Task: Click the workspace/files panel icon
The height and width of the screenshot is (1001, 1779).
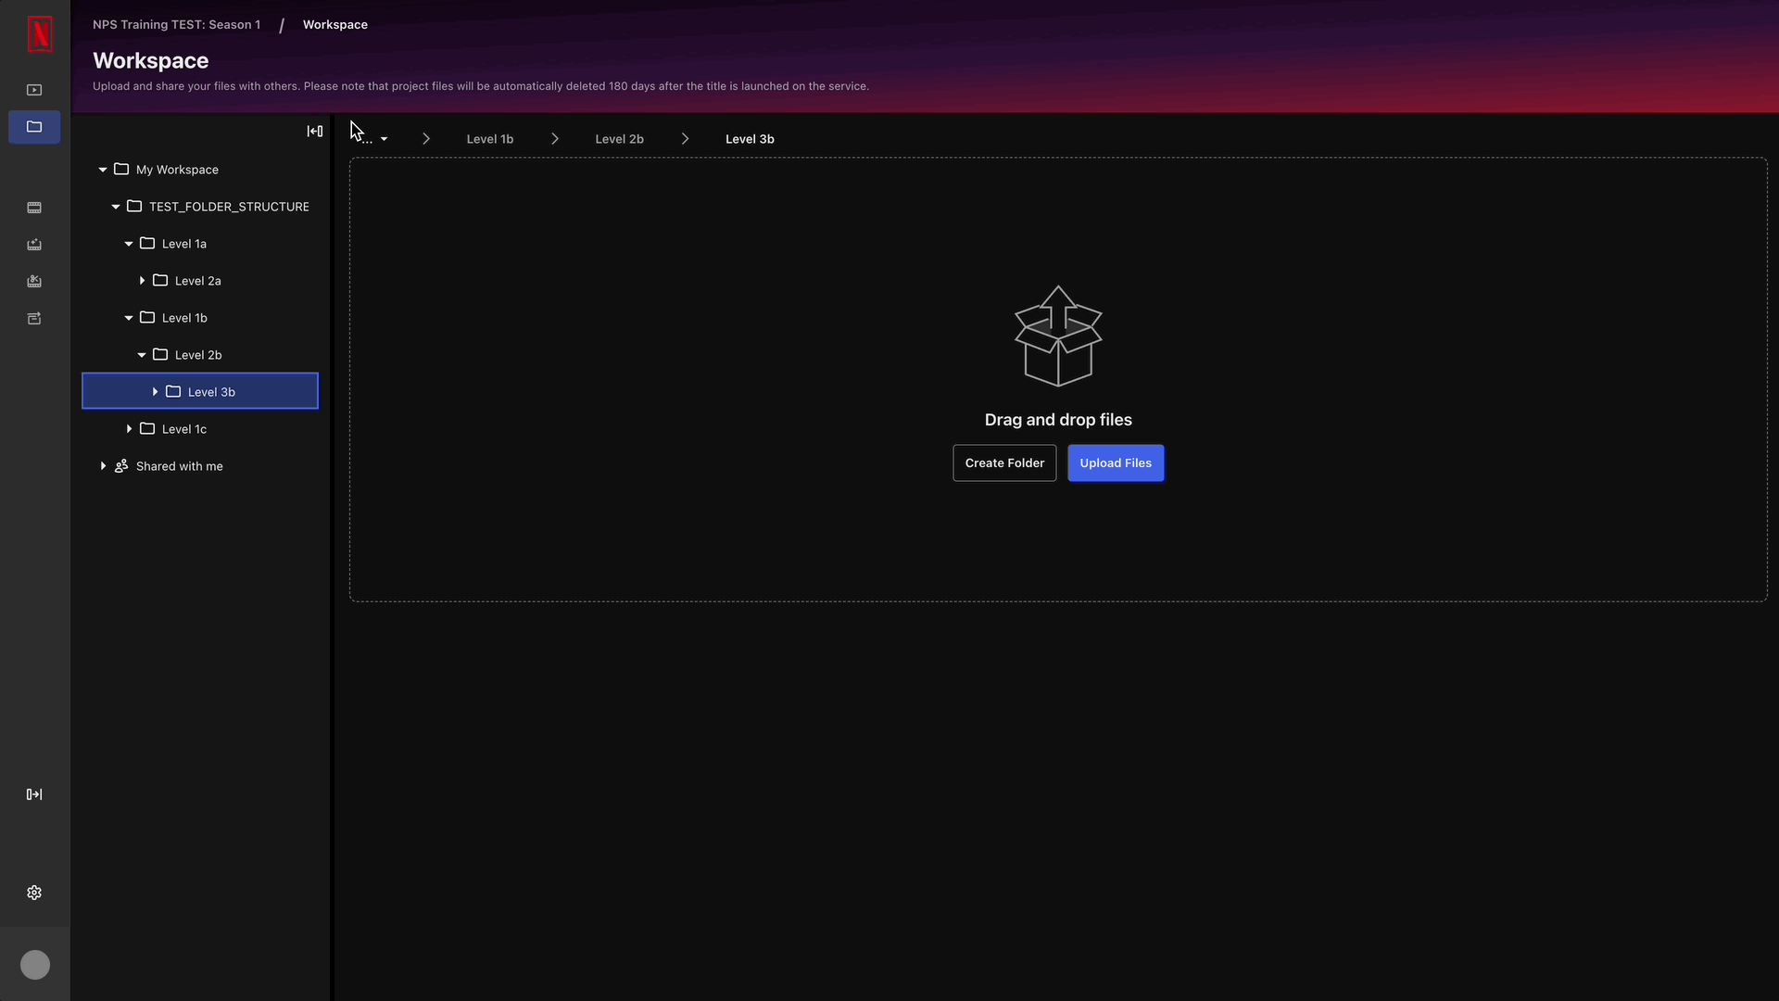Action: [x=34, y=127]
